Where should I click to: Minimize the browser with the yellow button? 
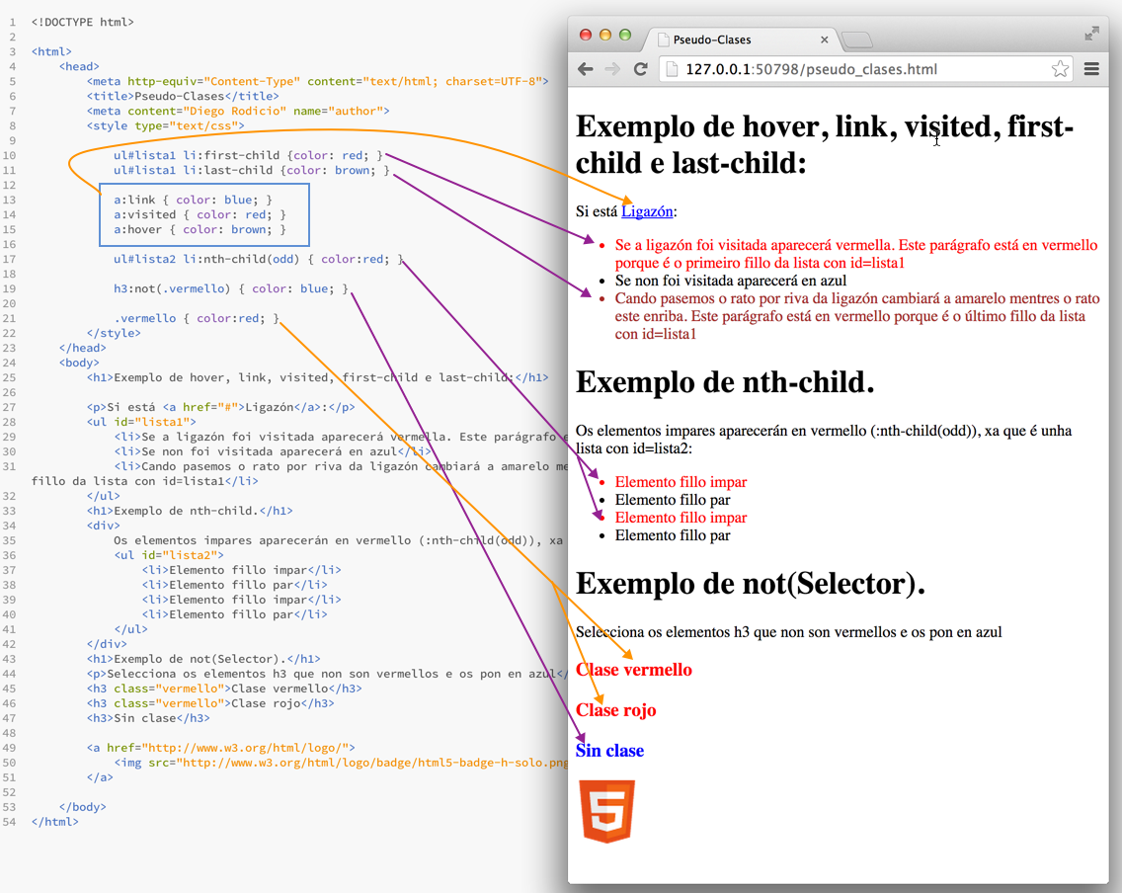(x=604, y=35)
